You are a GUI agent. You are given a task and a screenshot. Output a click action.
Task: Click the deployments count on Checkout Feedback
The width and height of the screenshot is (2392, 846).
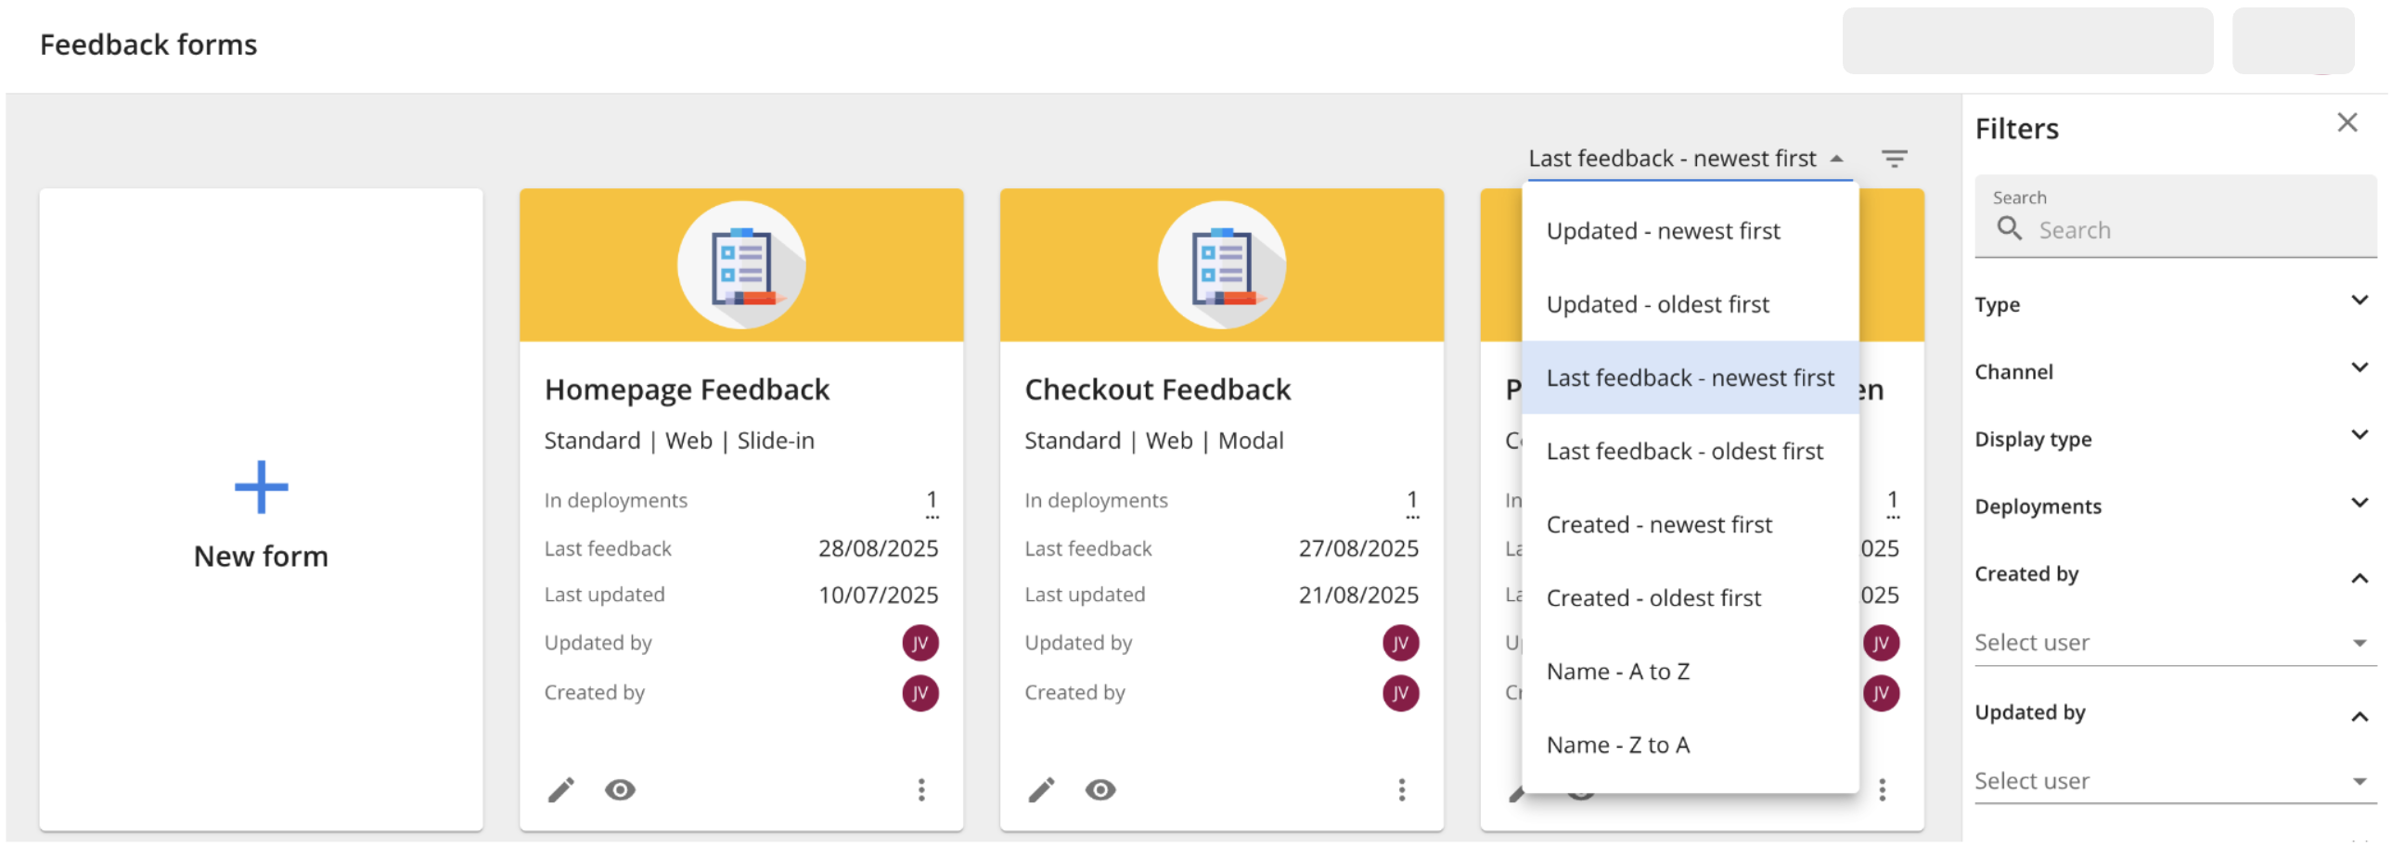[x=1412, y=499]
